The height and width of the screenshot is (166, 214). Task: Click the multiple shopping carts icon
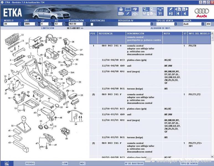(x=160, y=9)
